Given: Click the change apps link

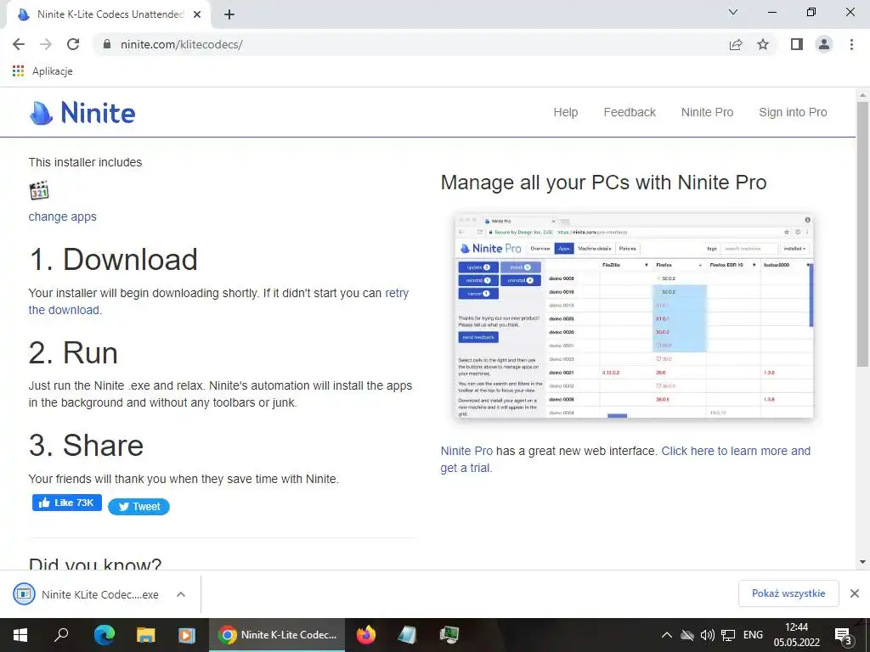Looking at the screenshot, I should click(62, 216).
